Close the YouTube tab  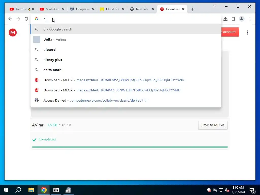63,9
